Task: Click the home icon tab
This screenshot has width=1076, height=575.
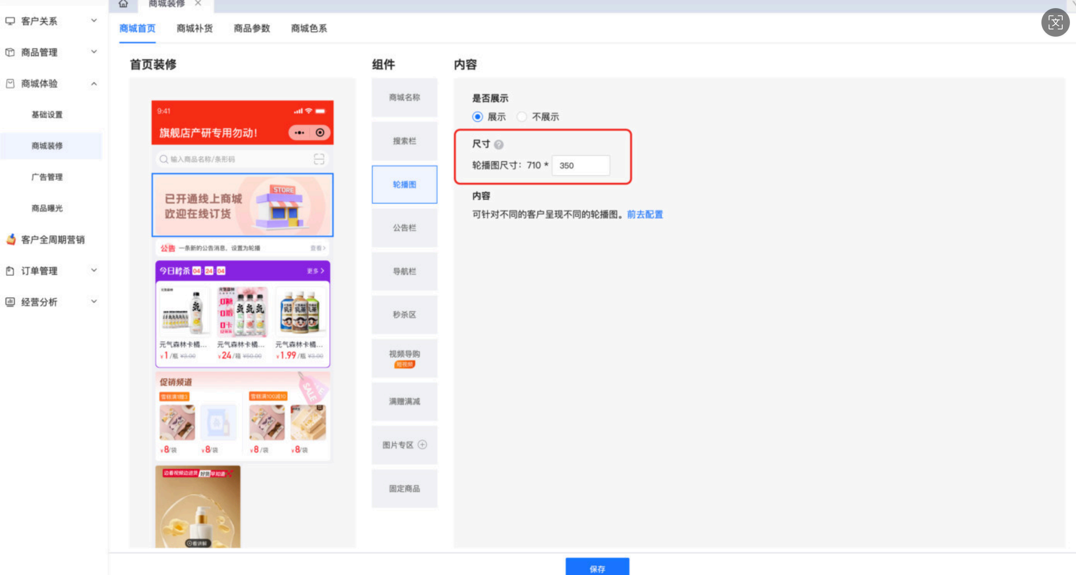Action: click(x=123, y=4)
